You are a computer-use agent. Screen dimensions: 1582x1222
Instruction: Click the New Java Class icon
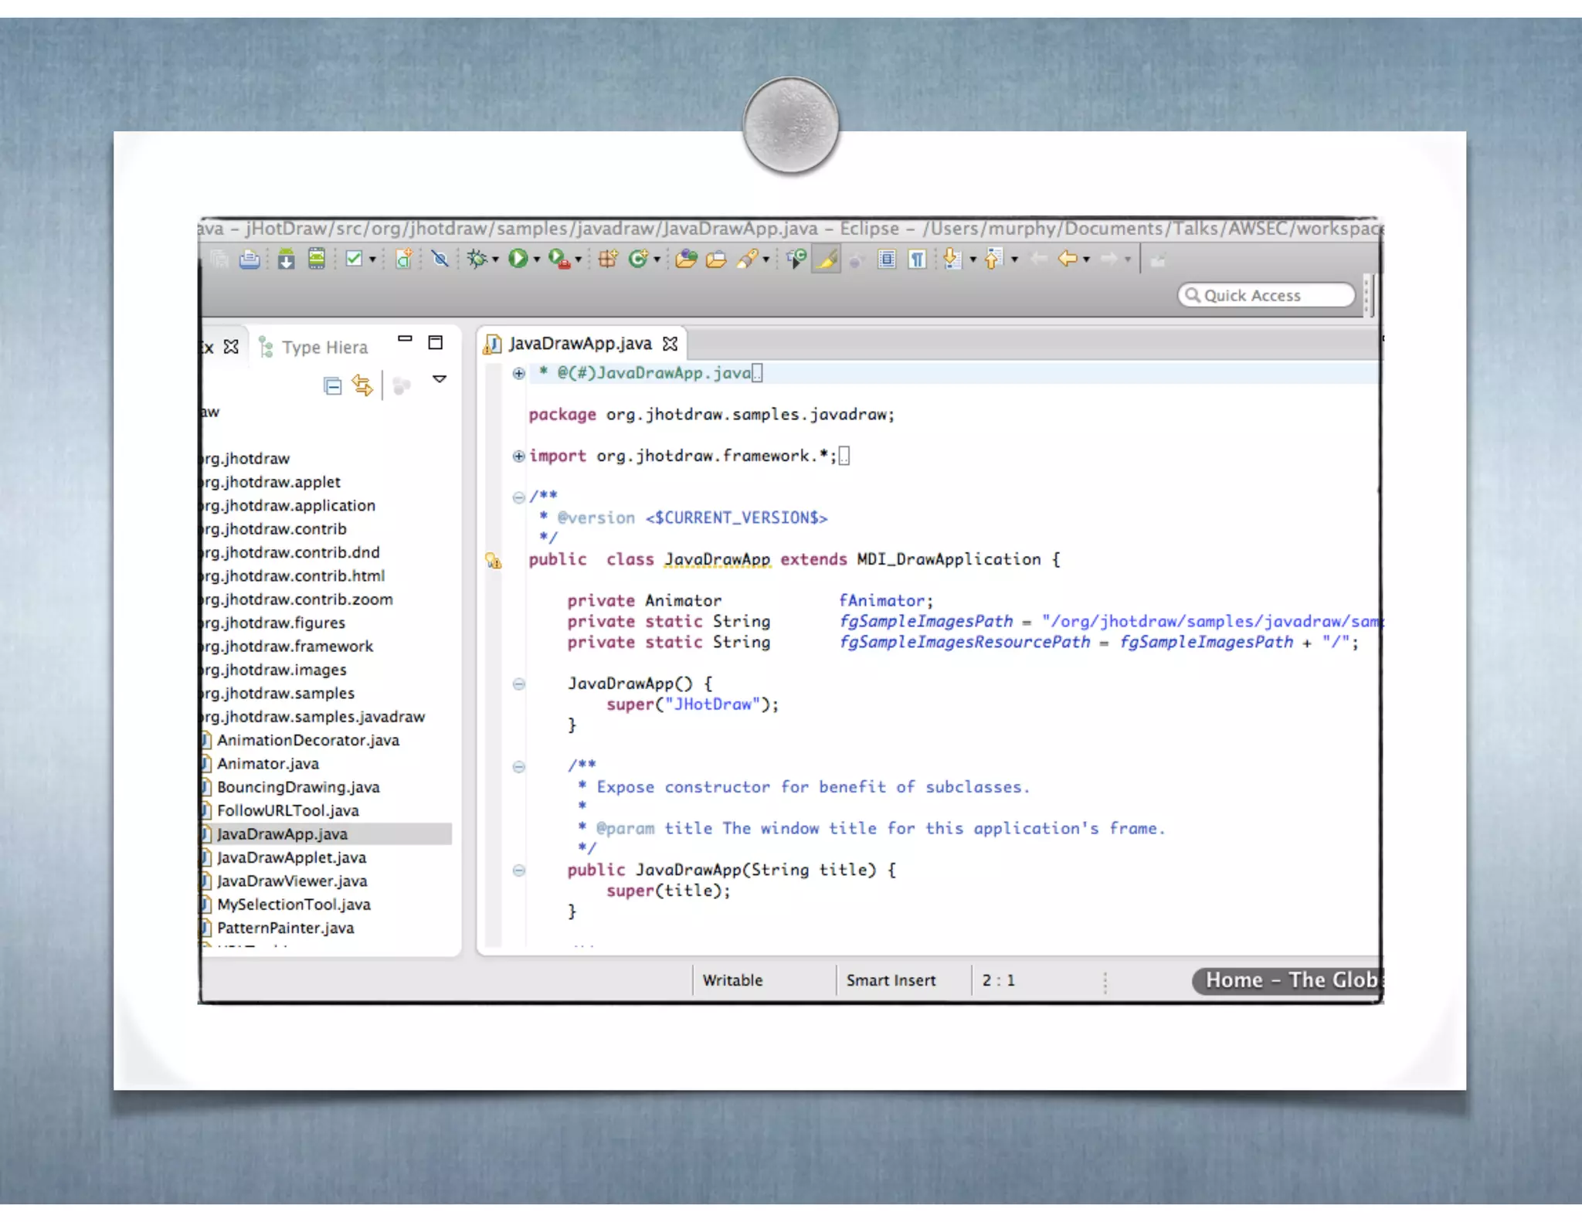[x=638, y=259]
